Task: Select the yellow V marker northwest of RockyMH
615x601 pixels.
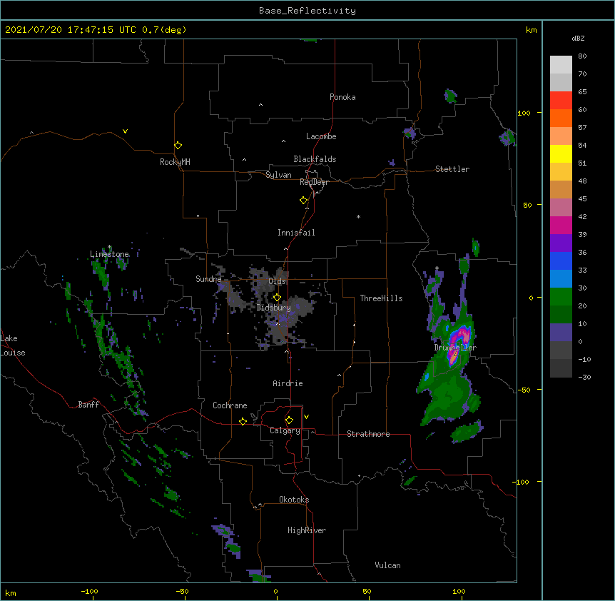Action: [x=125, y=131]
